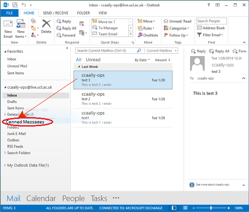
Task: Click the Meeting reply icon
Action: 82,24
